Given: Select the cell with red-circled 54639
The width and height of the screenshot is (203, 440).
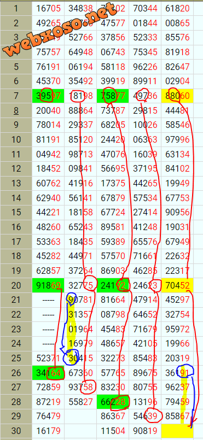Looking at the screenshot, I should (x=145, y=417).
